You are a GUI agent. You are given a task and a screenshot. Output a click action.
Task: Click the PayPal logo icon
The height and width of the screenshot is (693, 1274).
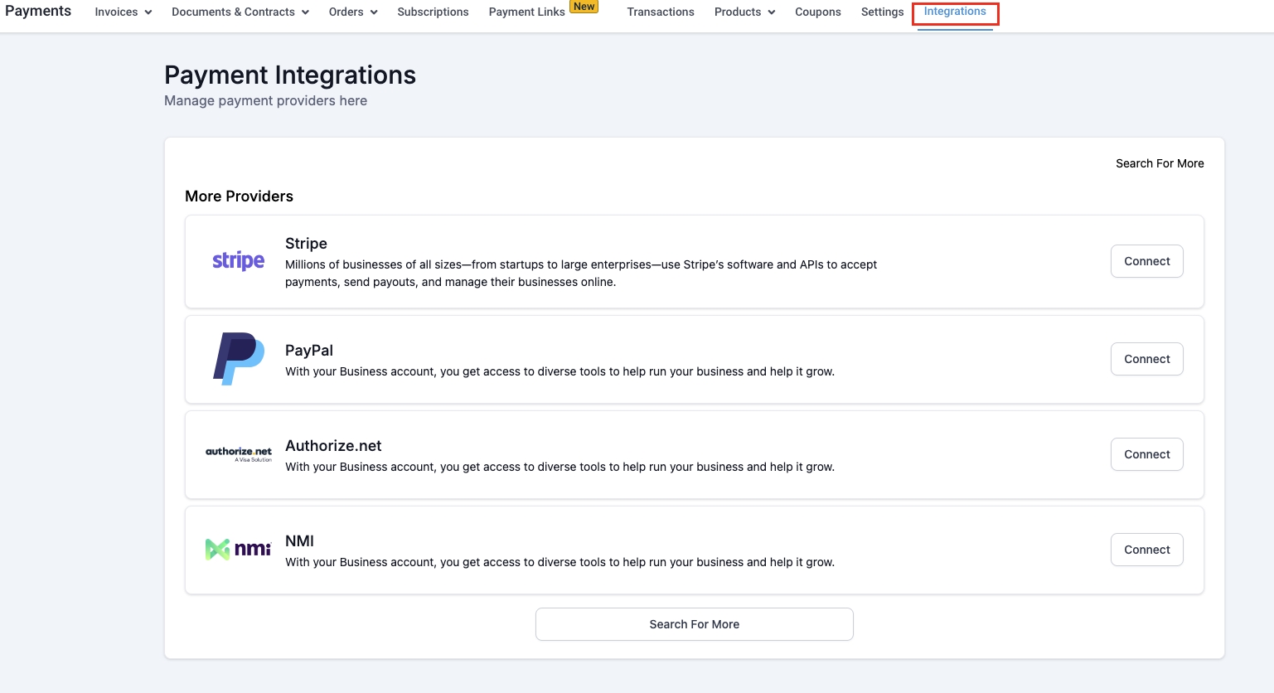pyautogui.click(x=238, y=359)
